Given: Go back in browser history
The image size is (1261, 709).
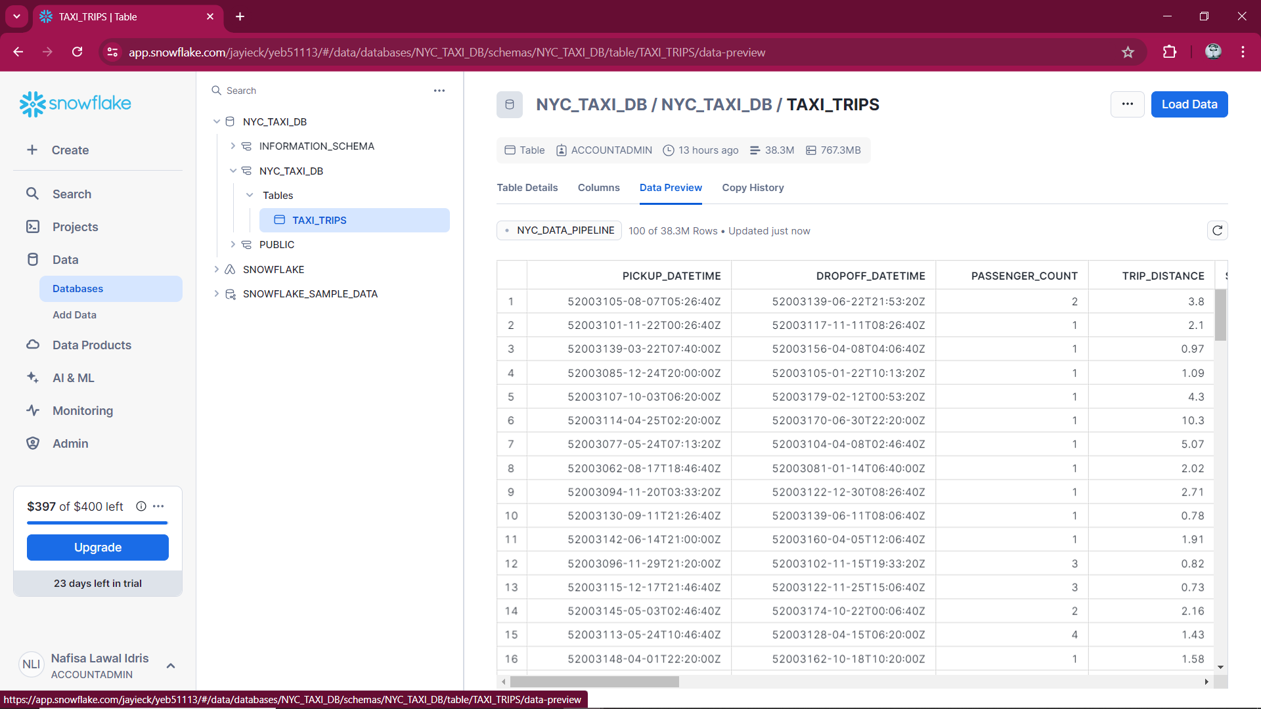Looking at the screenshot, I should [18, 52].
